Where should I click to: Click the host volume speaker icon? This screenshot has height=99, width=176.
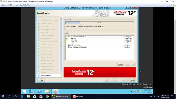click(154, 97)
